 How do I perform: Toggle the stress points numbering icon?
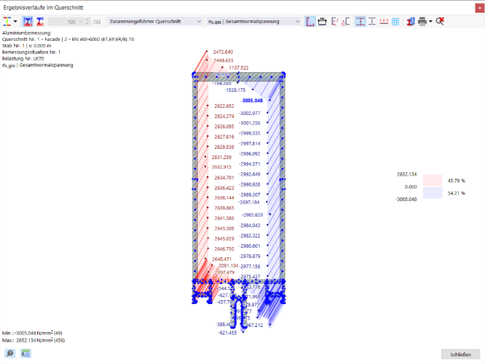tap(28, 21)
